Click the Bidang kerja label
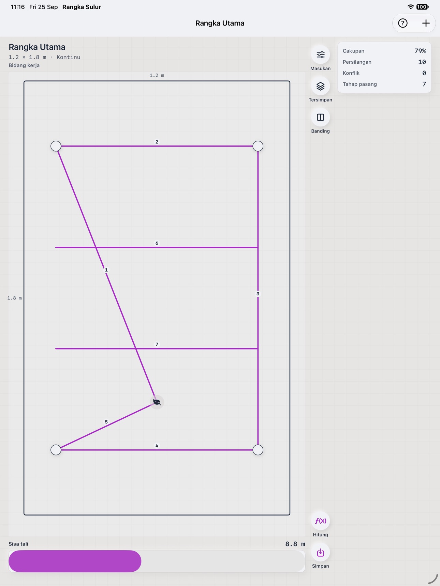Screen dimensions: 440x586 tap(24, 65)
